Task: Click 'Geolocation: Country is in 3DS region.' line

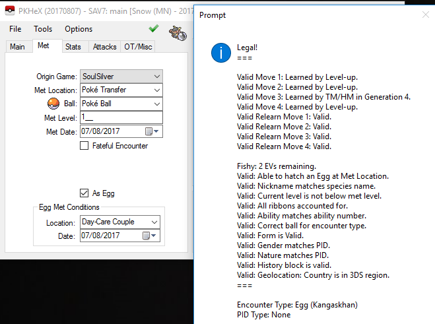Action: coord(313,275)
